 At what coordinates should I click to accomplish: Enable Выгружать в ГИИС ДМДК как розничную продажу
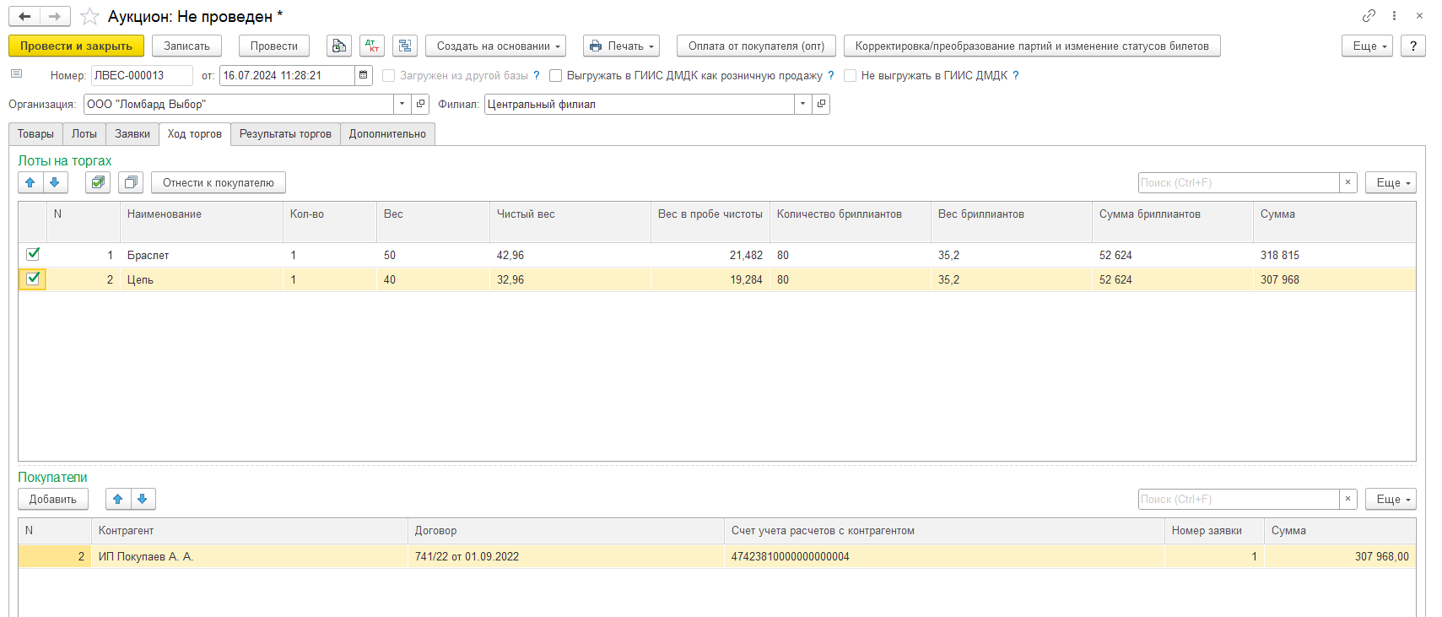point(556,75)
